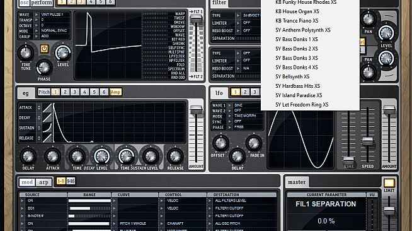Open the oscillator WAVE dropdown arrow

tap(37, 15)
